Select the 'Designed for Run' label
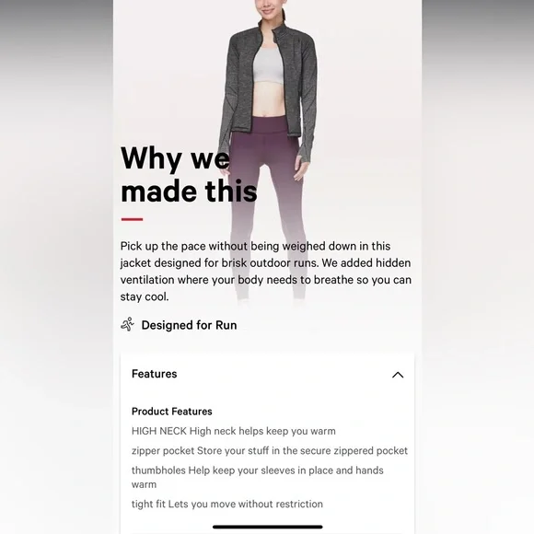Screen dimensions: 534x534 click(x=189, y=325)
